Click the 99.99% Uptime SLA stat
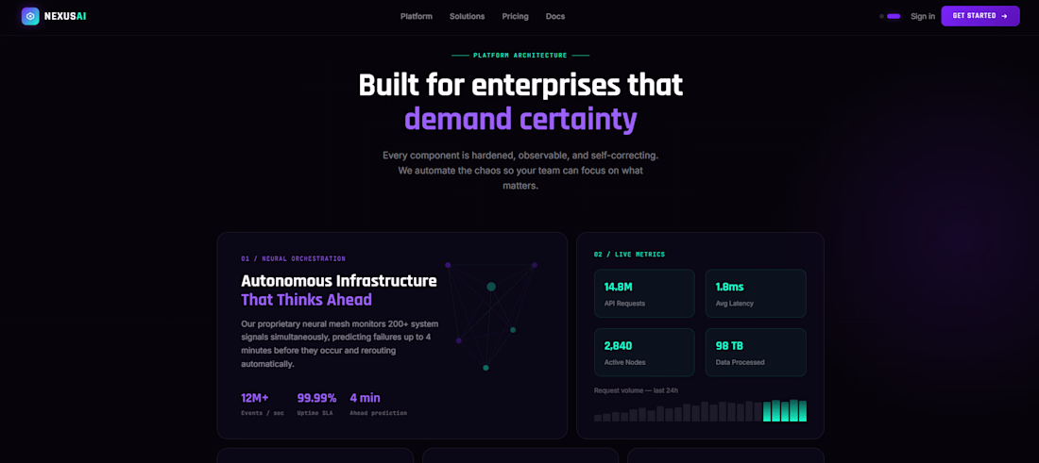Screen dimensions: 1039x463 (x=316, y=405)
